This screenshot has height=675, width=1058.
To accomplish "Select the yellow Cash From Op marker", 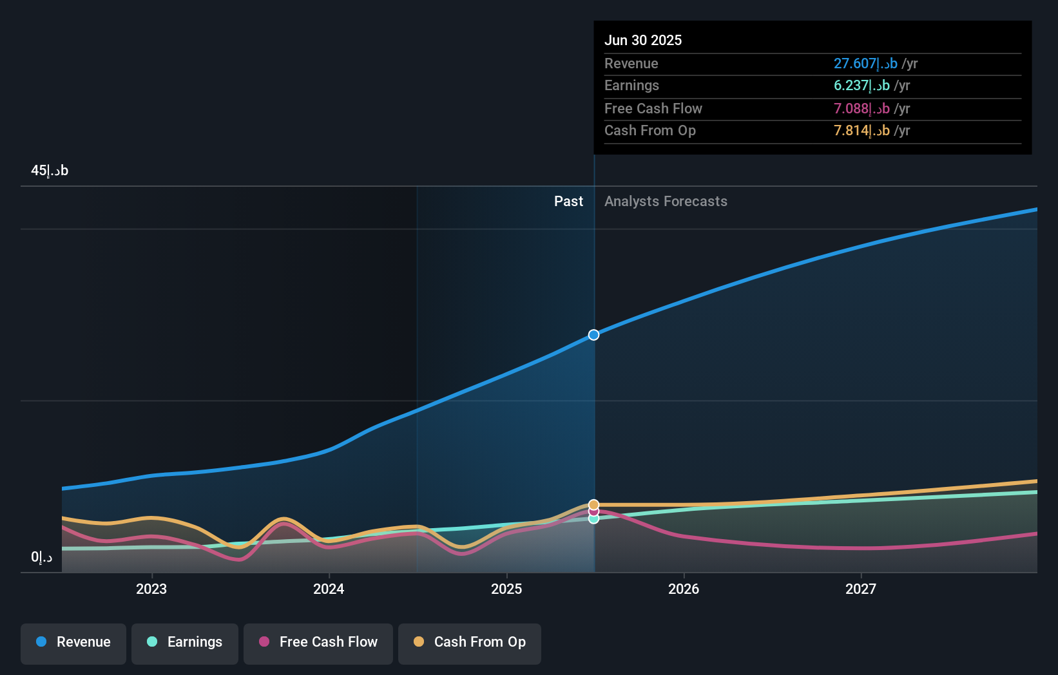I will point(593,505).
